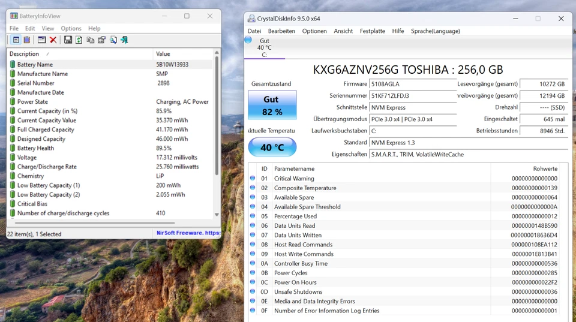Click the blue dot beside Available Spare
Viewport: 576px width, 322px height.
click(x=253, y=197)
